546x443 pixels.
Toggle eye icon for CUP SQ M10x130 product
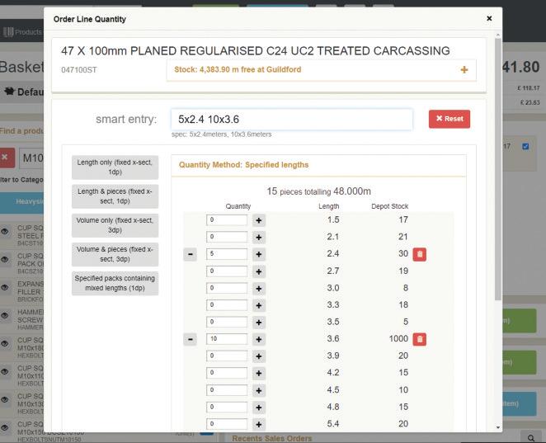tap(5, 399)
